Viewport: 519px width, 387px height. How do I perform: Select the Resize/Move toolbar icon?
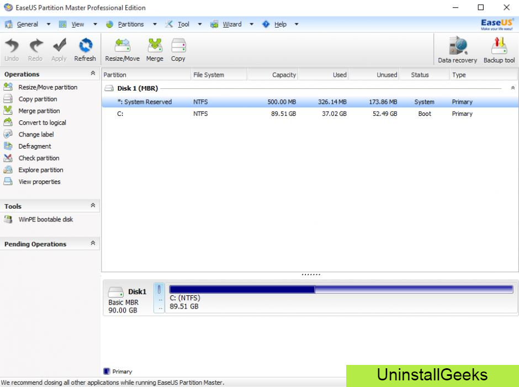123,46
